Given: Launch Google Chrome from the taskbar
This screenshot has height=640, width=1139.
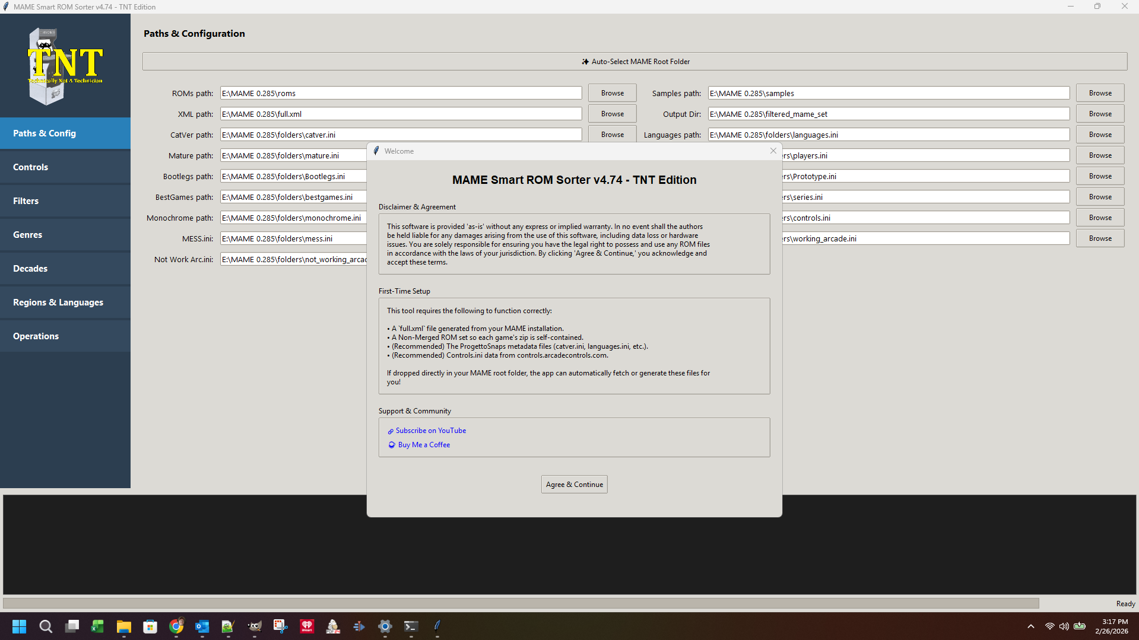Looking at the screenshot, I should click(x=176, y=626).
